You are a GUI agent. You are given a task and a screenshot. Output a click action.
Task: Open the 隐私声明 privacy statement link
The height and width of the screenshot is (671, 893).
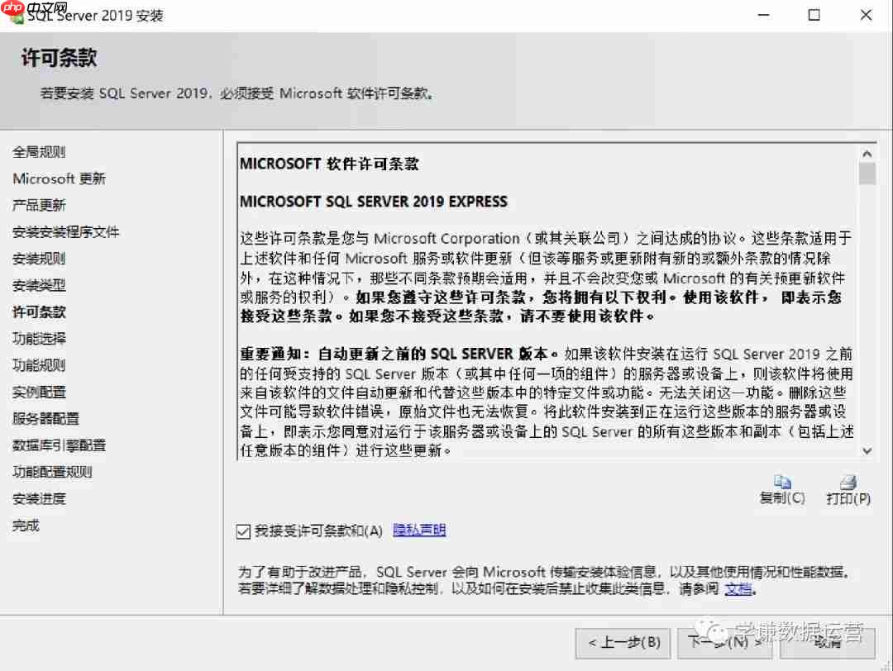click(418, 530)
